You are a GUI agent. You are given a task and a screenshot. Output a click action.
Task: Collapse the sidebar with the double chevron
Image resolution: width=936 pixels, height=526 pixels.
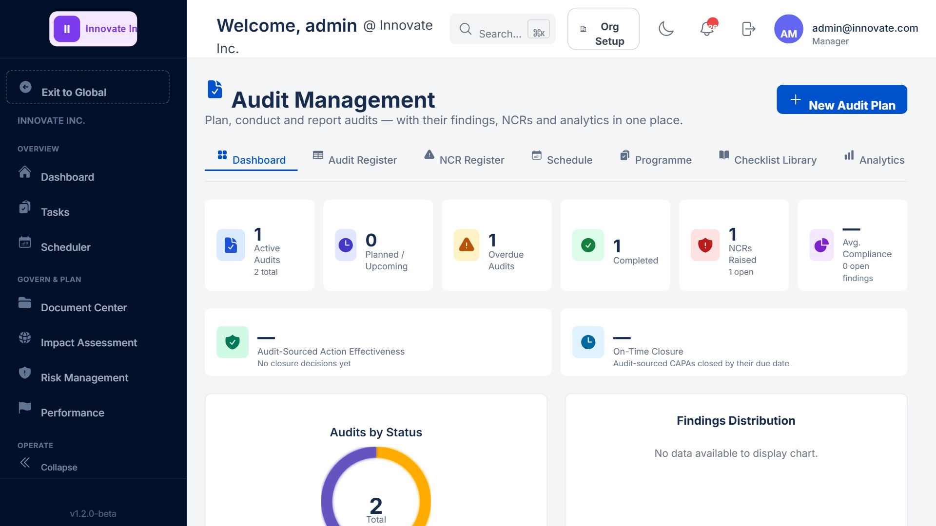[25, 462]
